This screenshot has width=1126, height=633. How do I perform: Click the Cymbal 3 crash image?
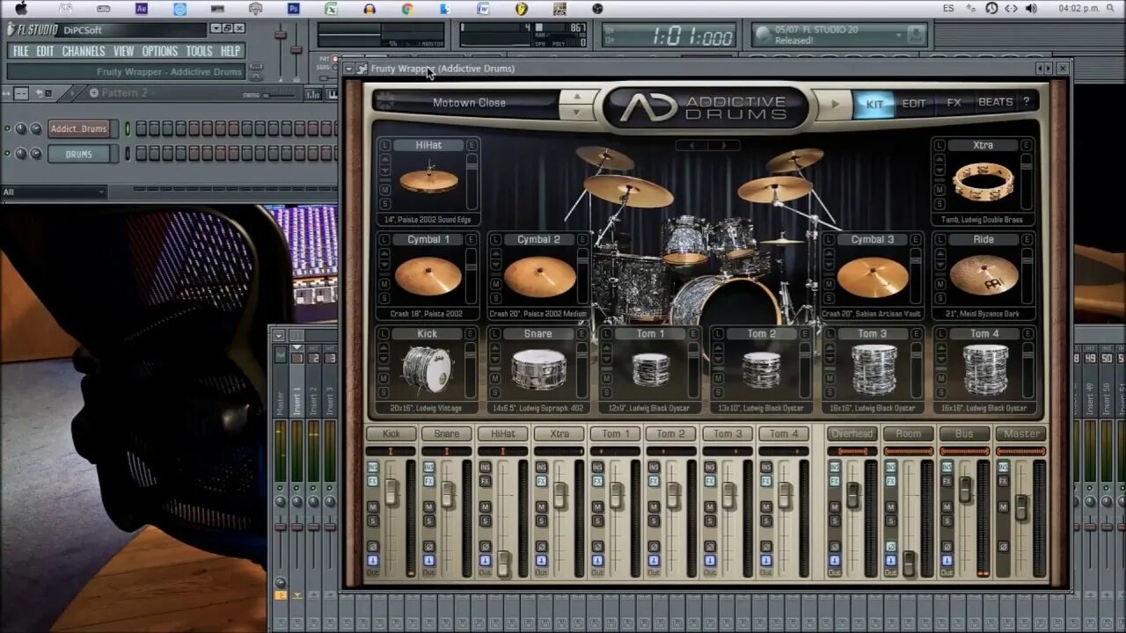[x=872, y=277]
